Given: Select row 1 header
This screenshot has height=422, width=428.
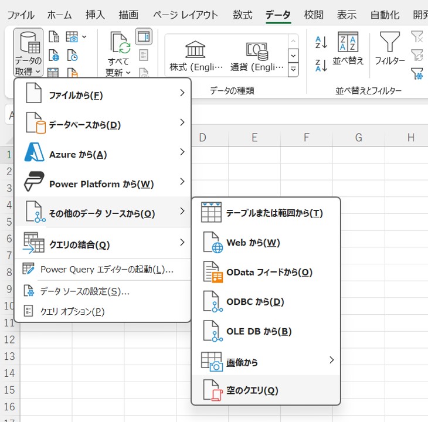Looking at the screenshot, I should pyautogui.click(x=8, y=155).
